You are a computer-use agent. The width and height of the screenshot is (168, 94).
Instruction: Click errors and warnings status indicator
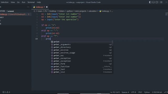(x=6, y=92)
